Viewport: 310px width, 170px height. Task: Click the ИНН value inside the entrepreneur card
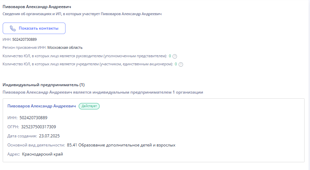point(33,118)
